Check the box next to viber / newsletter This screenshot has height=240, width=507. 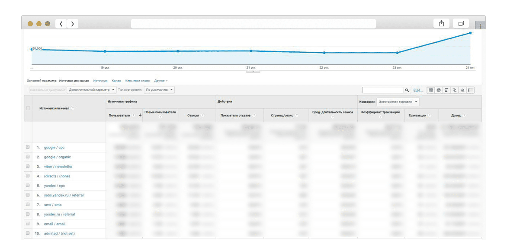28,166
